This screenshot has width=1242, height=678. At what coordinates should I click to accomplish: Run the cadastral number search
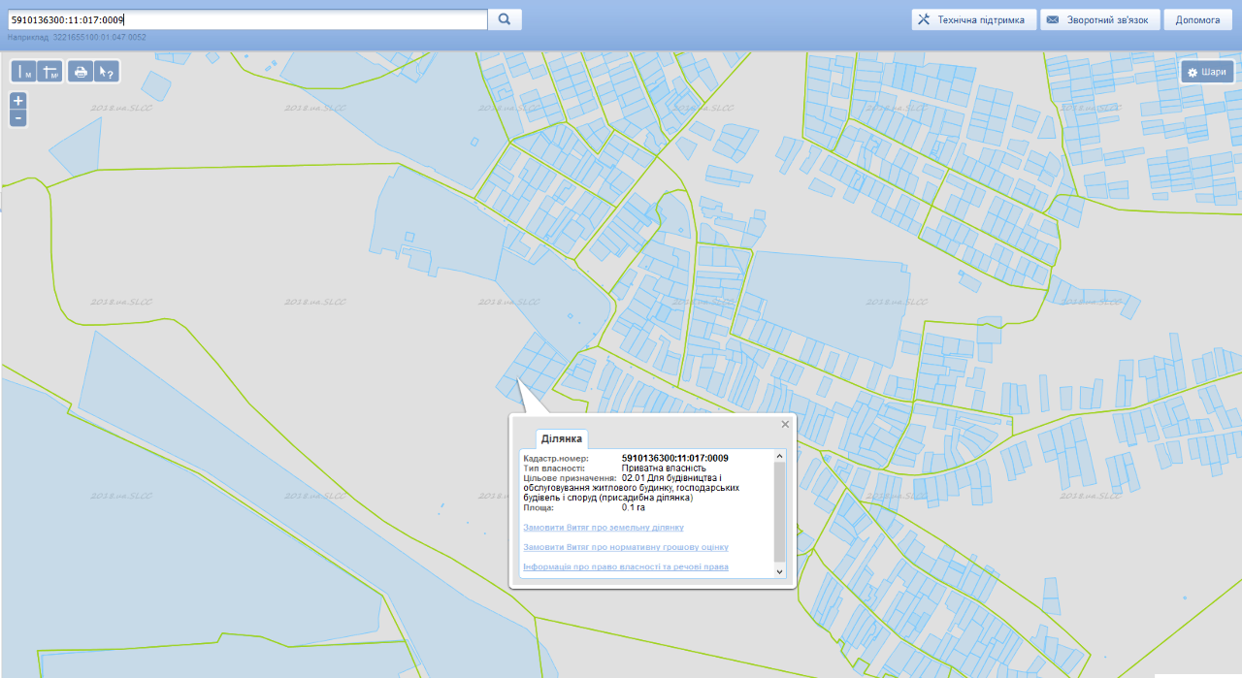click(505, 19)
